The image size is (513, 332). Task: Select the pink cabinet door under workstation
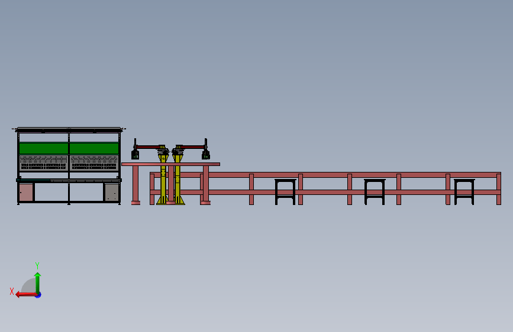pyautogui.click(x=26, y=193)
